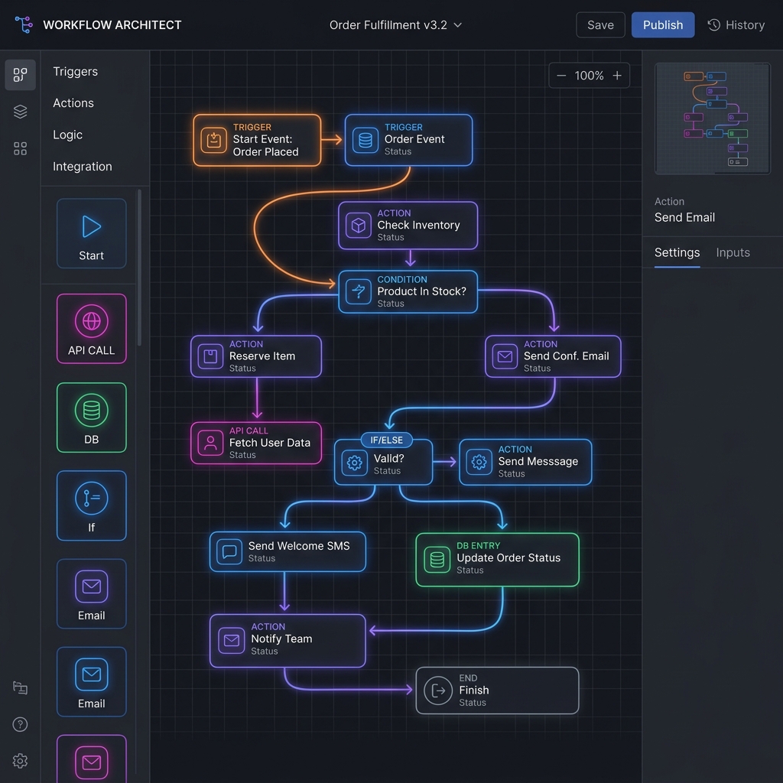Open workflow History
Screen dimensions: 783x783
pos(736,25)
